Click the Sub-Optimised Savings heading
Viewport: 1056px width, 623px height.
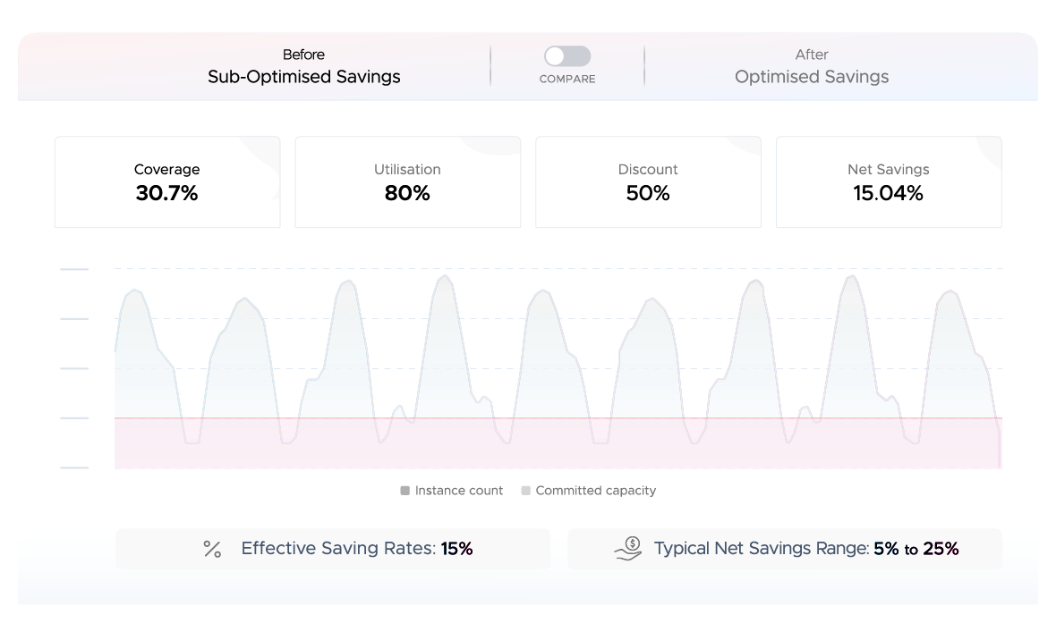pos(303,77)
